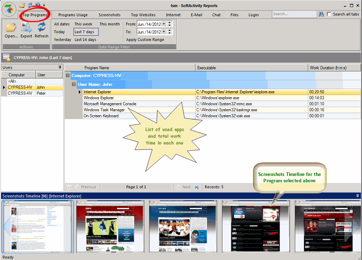Collapse the User Name: John group
This screenshot has height=260, width=362.
tap(74, 84)
